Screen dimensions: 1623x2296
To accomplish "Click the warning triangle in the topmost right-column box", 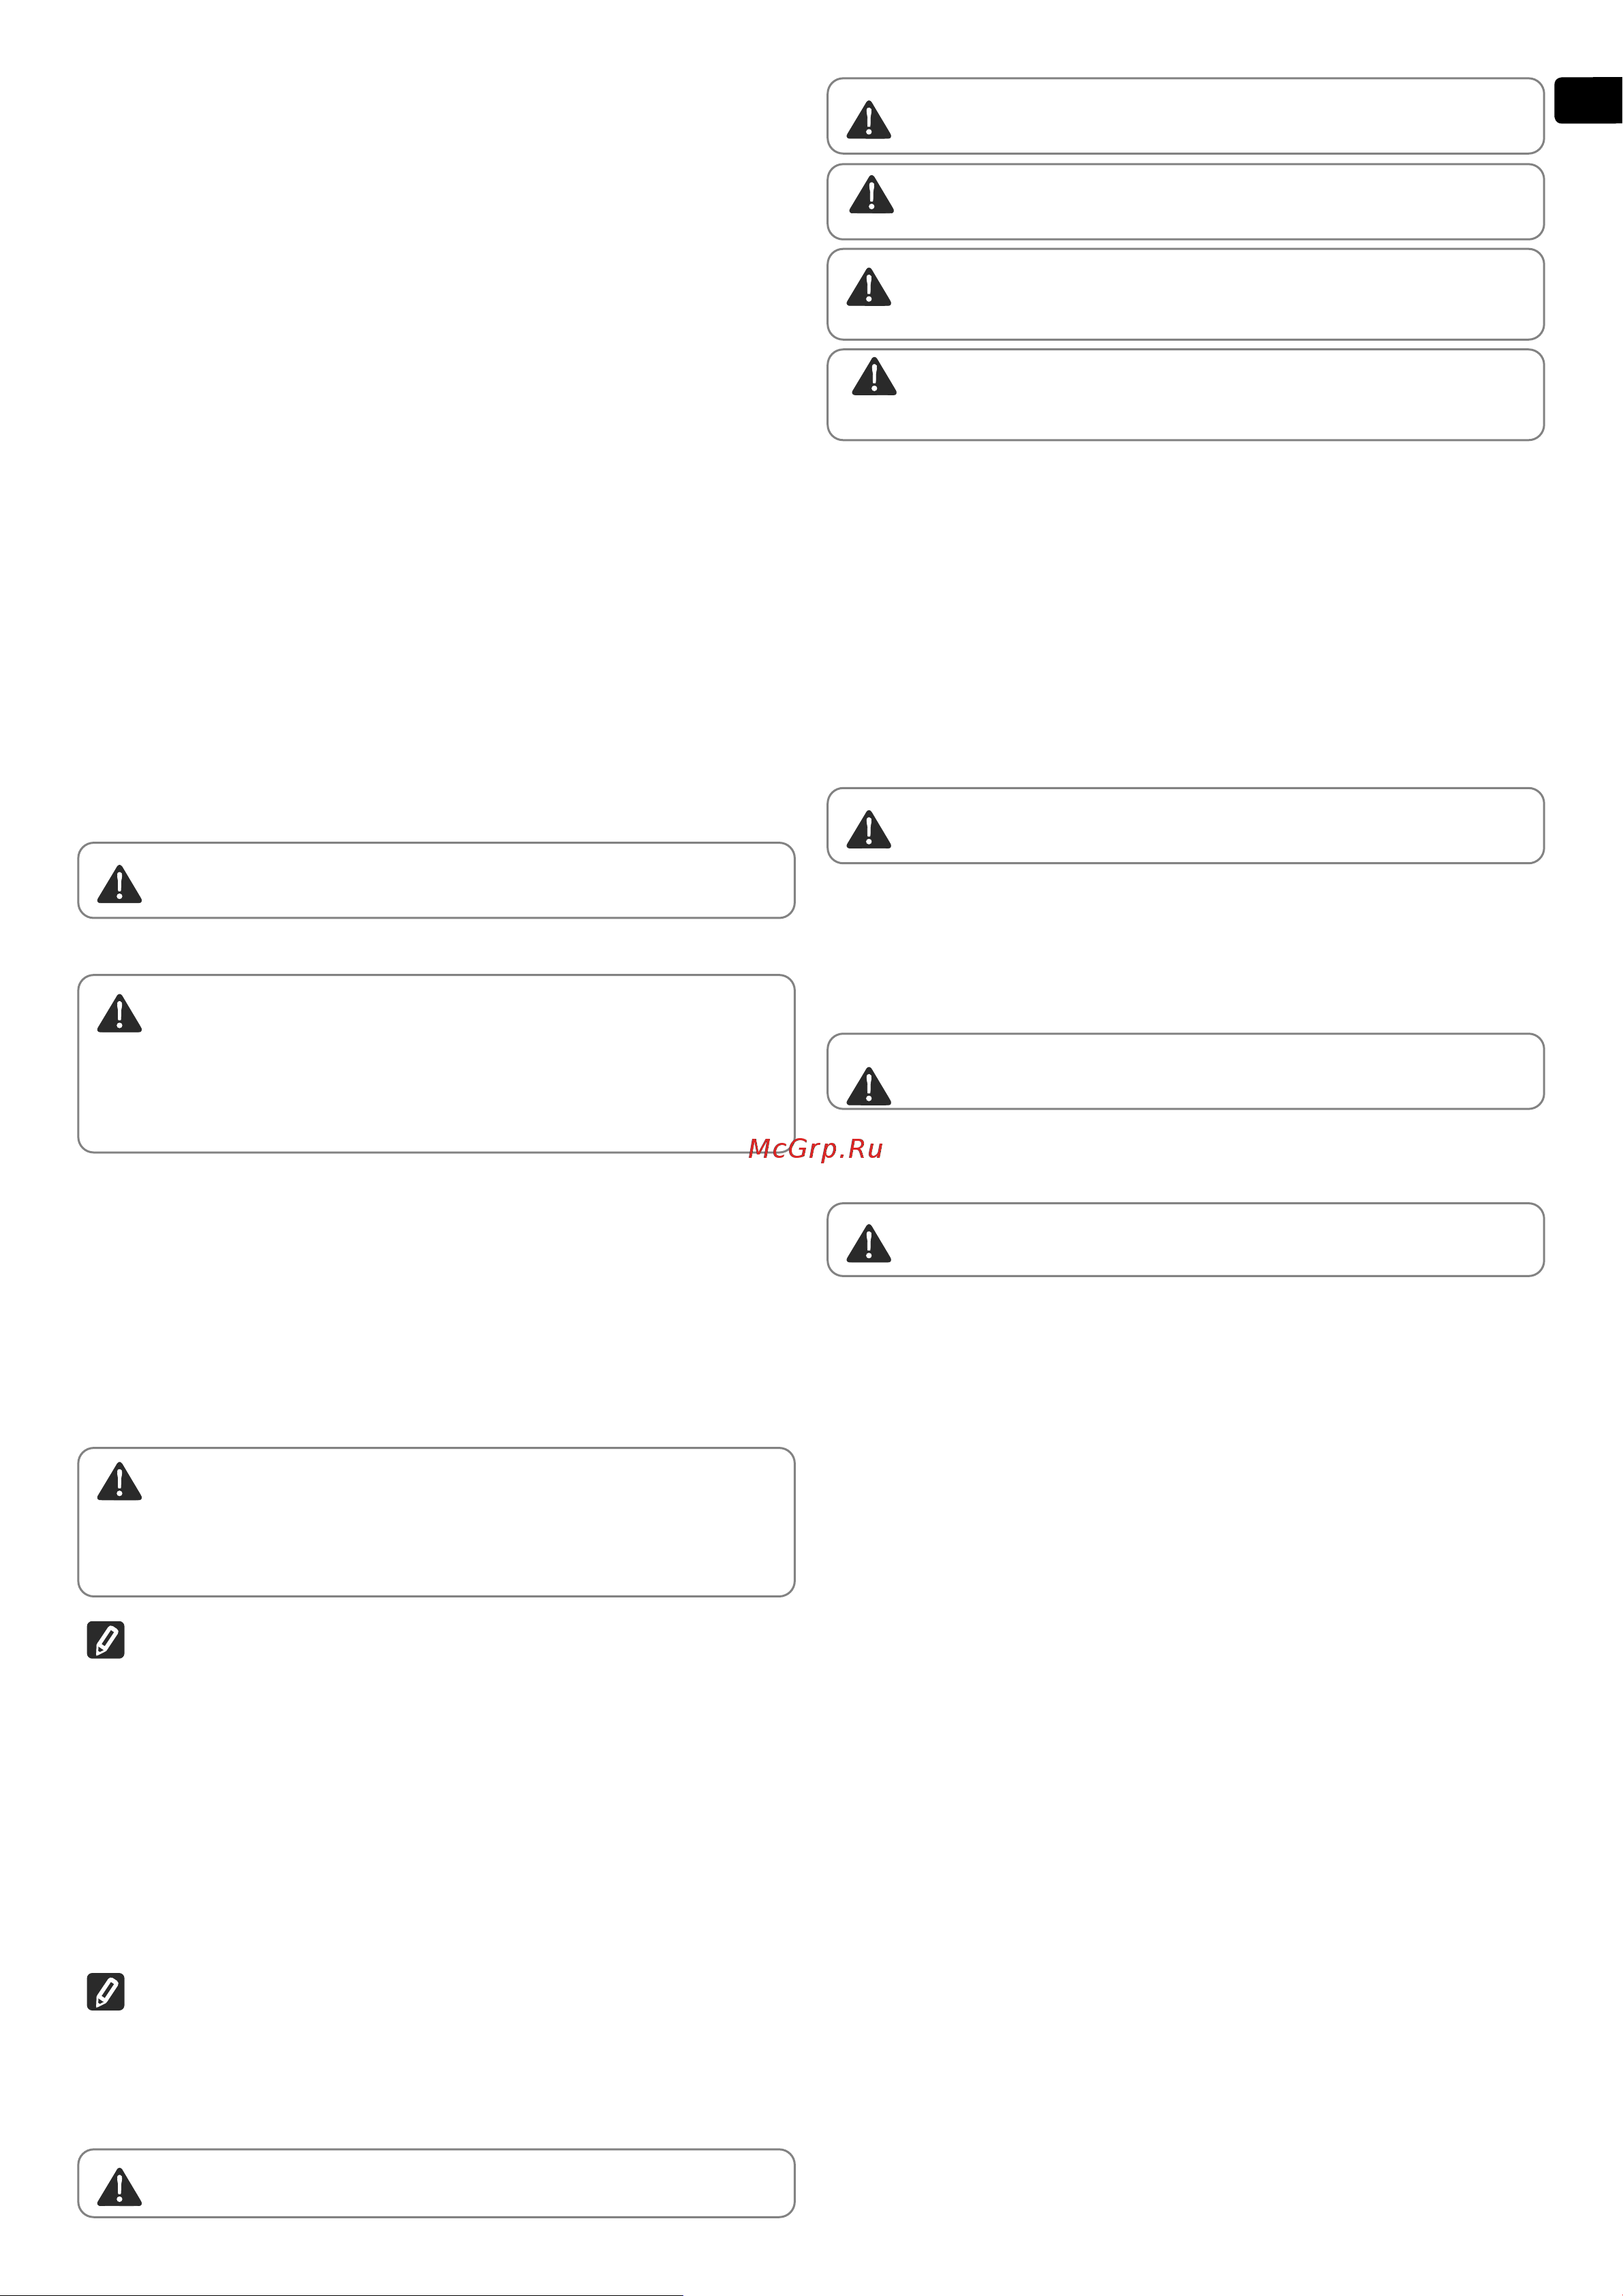I will click(x=869, y=119).
